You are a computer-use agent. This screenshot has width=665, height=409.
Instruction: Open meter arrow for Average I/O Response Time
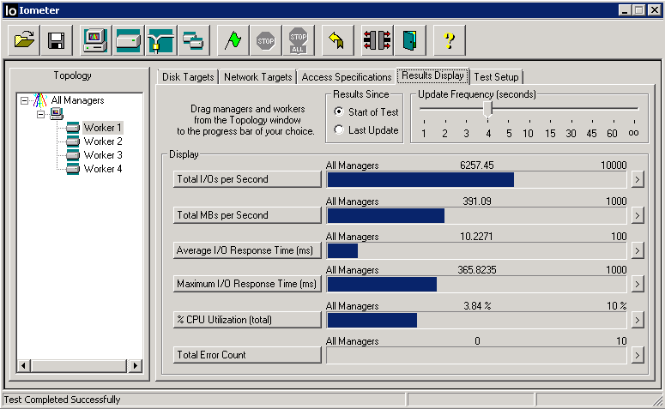(637, 251)
